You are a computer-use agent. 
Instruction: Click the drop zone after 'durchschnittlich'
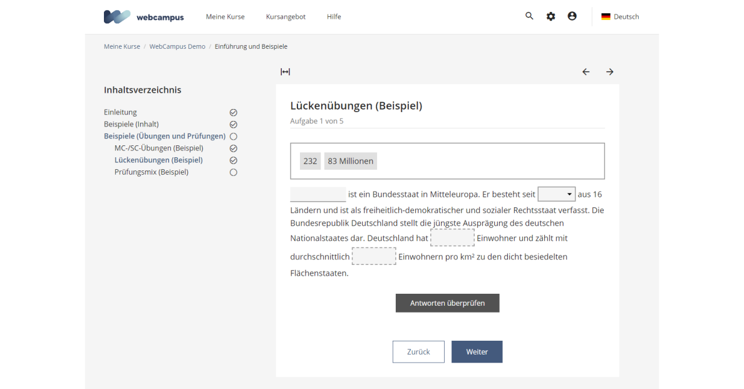point(374,256)
